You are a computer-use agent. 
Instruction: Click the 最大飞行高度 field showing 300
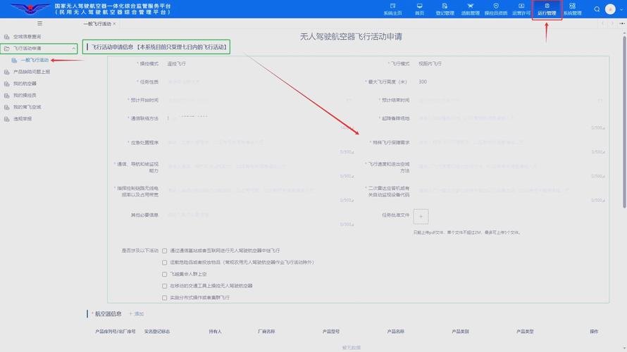click(510, 82)
